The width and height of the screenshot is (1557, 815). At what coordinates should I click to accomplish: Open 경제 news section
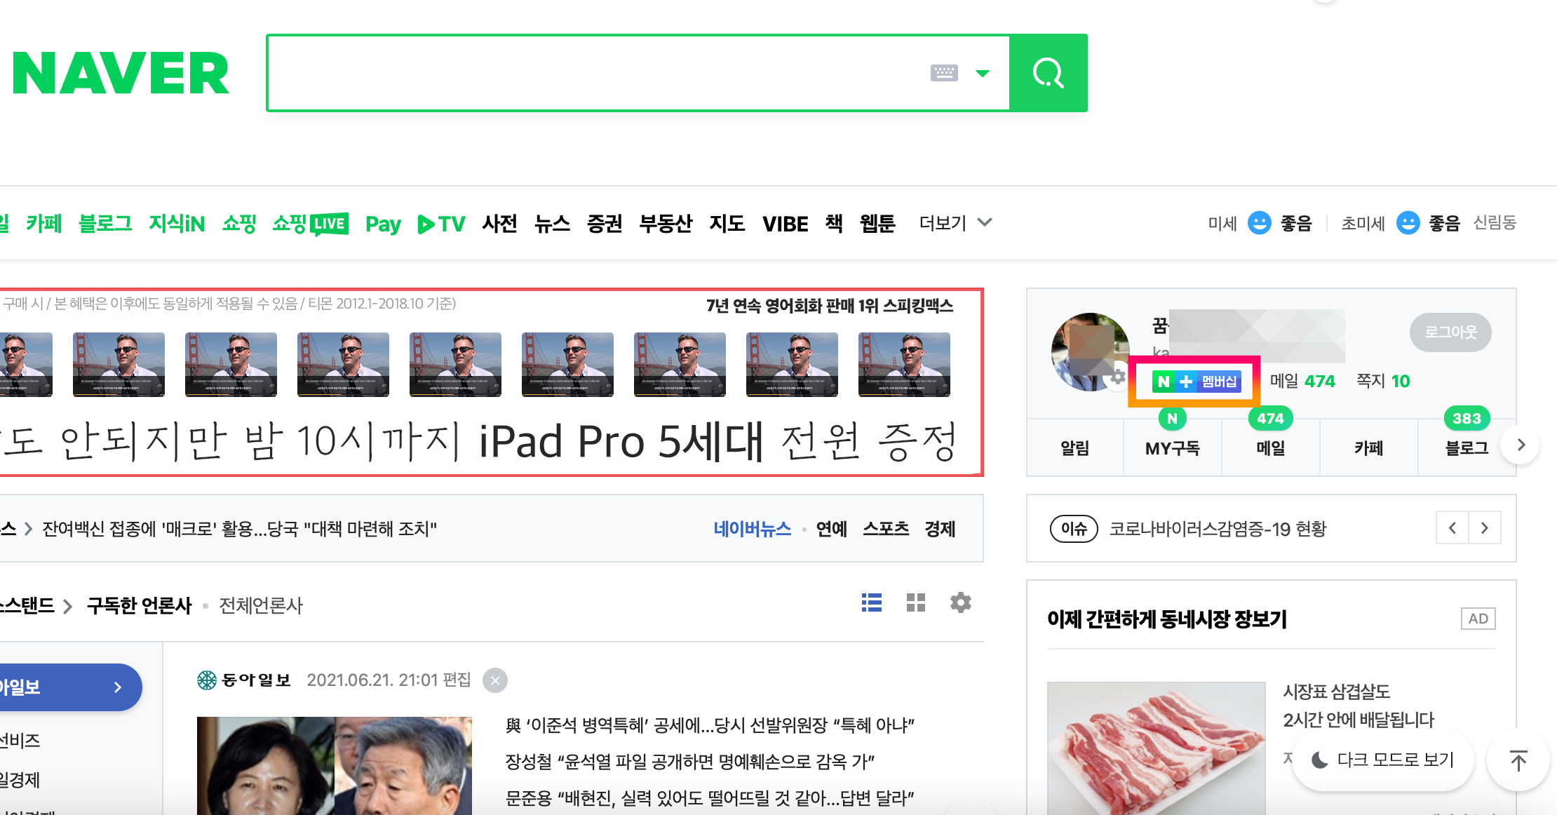click(x=940, y=529)
